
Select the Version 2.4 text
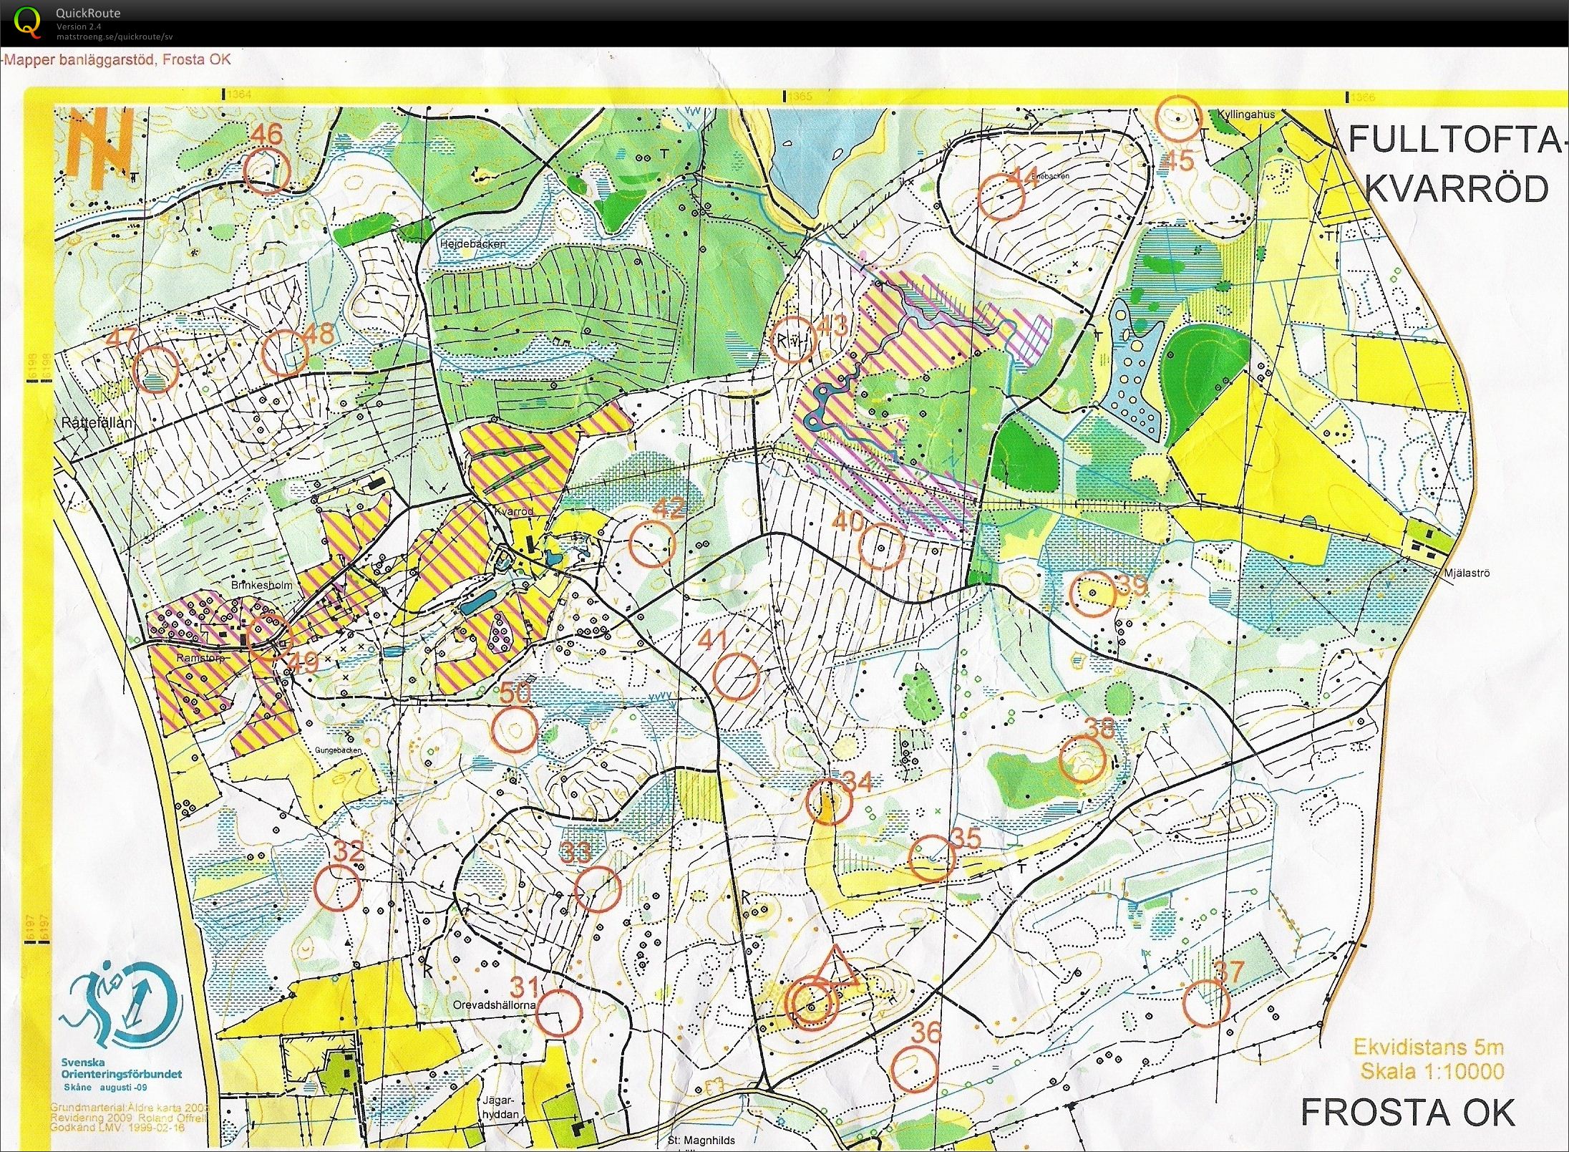tap(79, 26)
